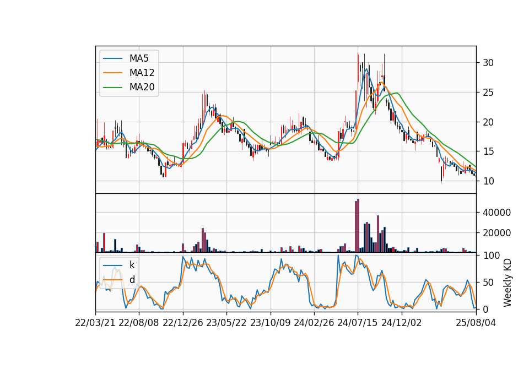Click the tallest volume bar near 24/07/15
Screen dimensions: 529x380
358,226
